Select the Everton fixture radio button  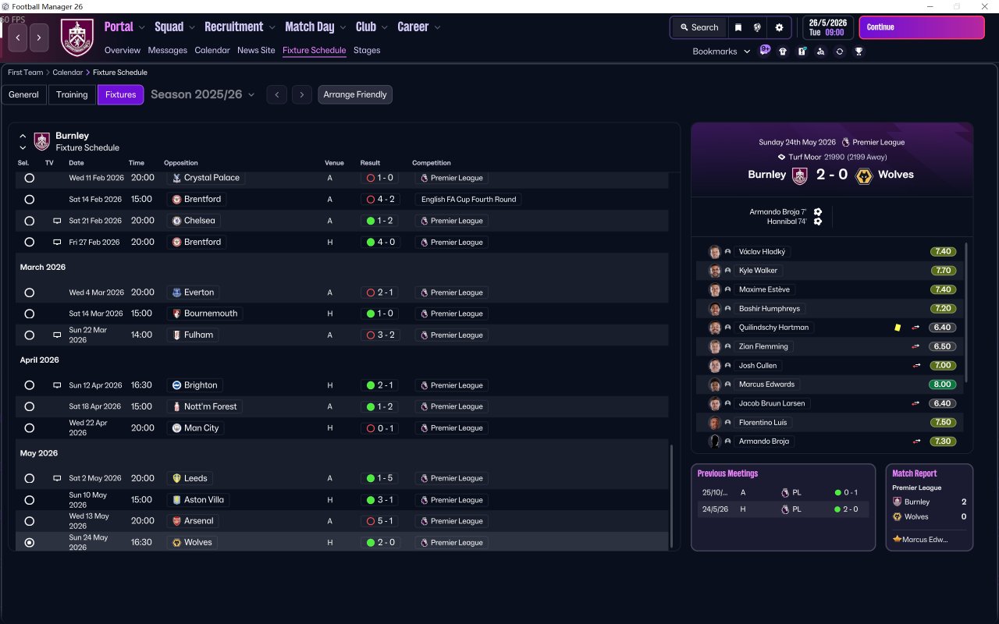[30, 292]
